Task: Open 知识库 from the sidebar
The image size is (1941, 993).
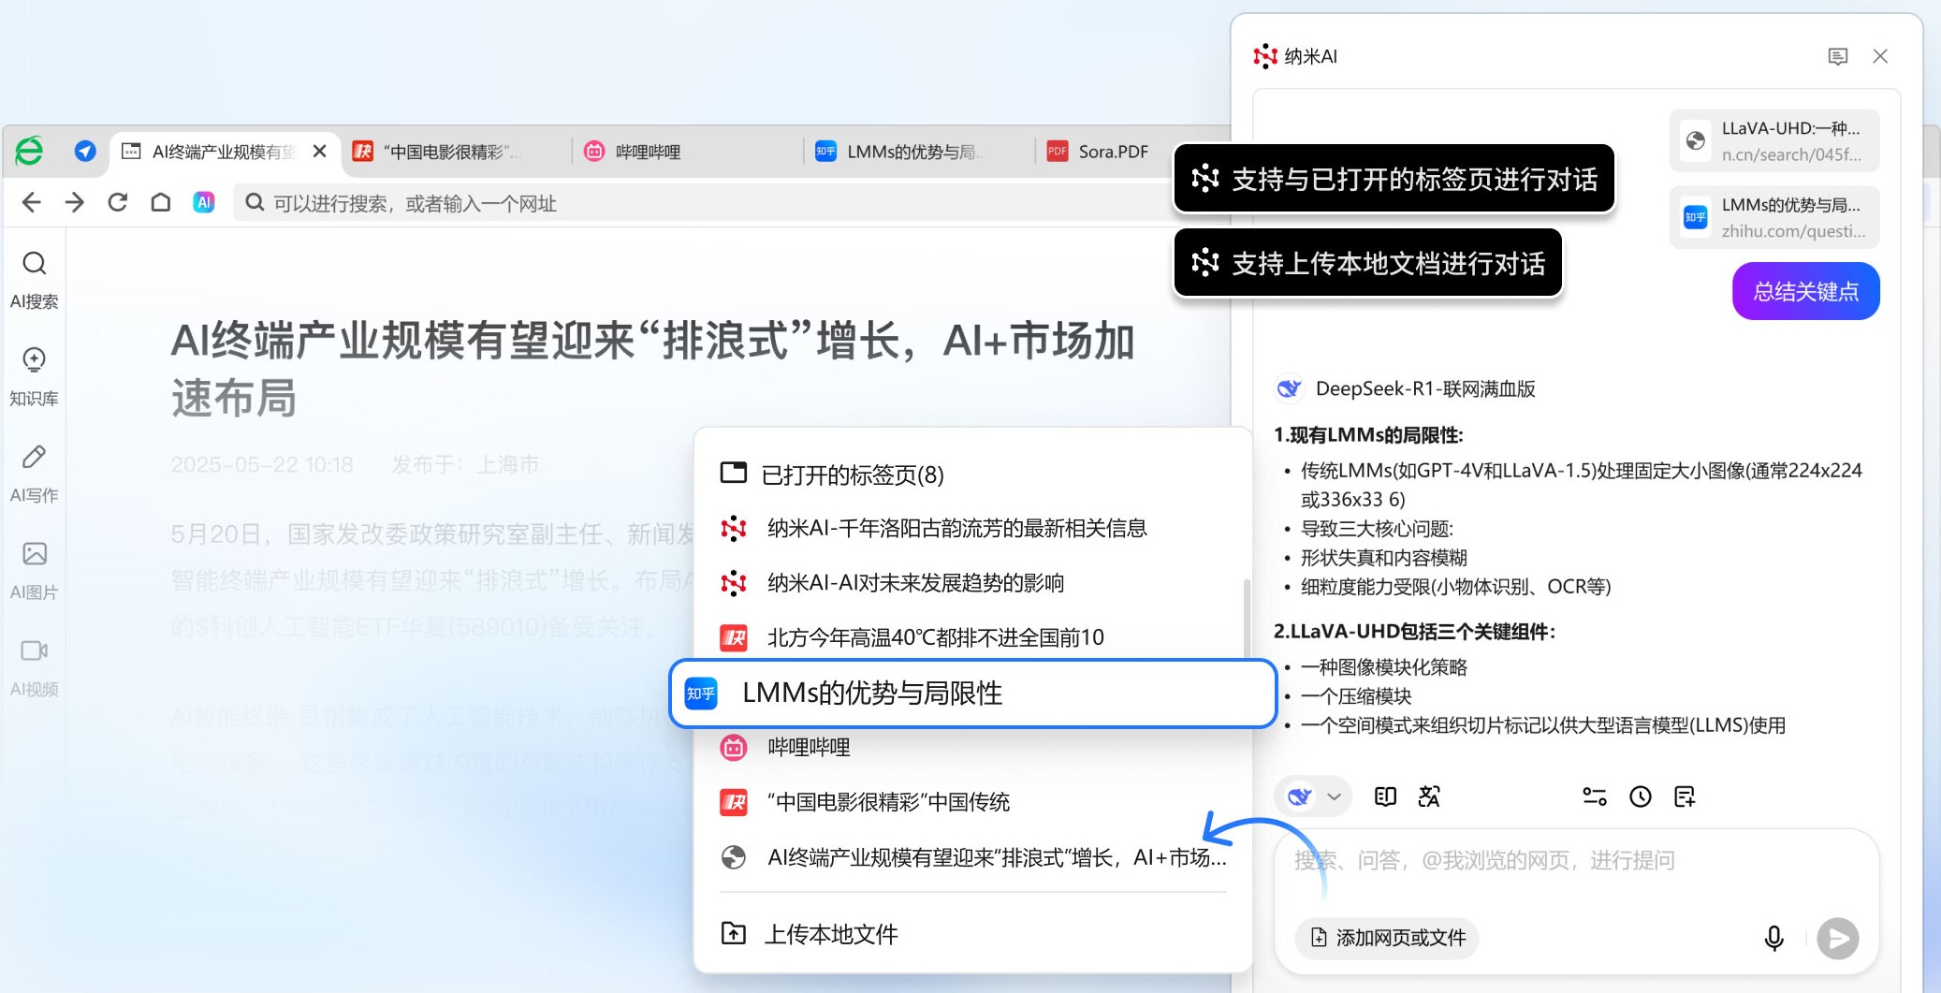Action: (35, 376)
